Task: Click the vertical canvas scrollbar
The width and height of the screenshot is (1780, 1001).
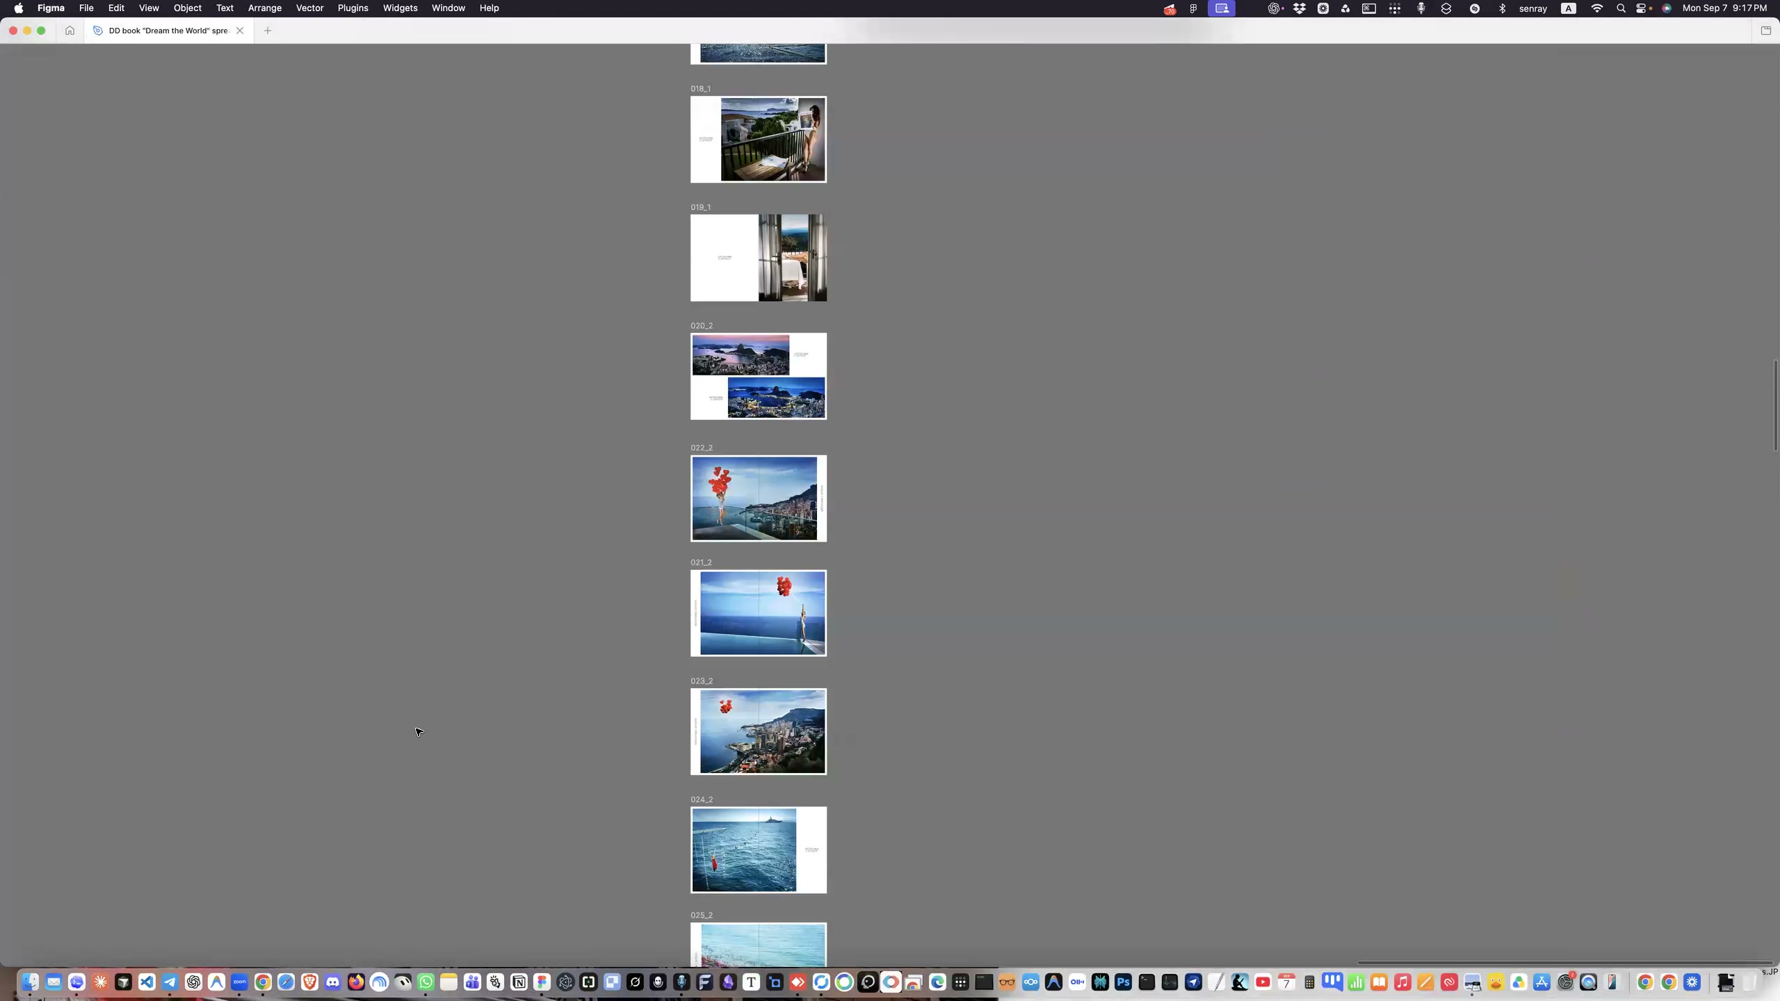Action: point(1775,405)
